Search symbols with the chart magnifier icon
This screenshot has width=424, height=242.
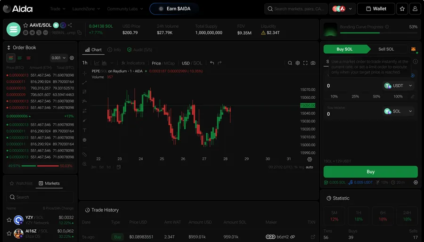pos(290,63)
